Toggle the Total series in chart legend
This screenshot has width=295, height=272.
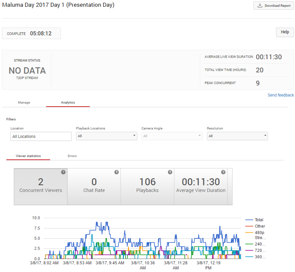(x=259, y=220)
